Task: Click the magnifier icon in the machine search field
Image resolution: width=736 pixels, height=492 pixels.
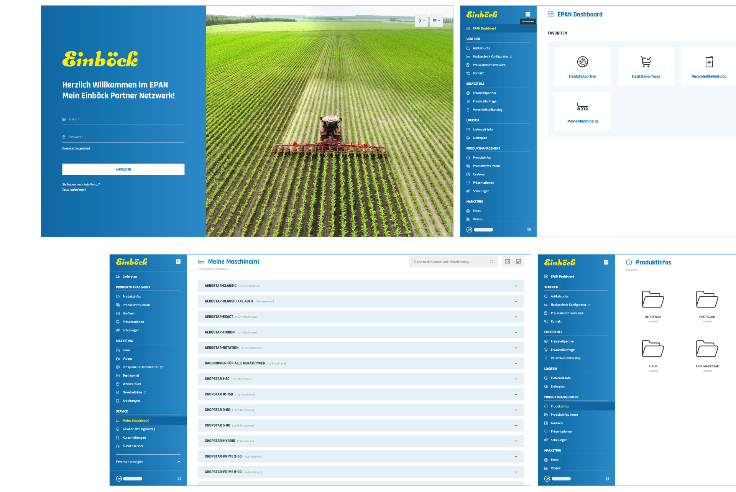Action: pyautogui.click(x=491, y=262)
